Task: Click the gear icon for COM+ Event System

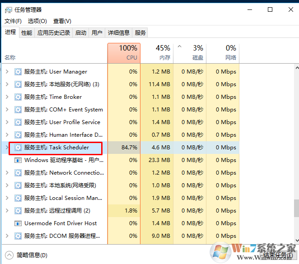Action: 18,110
